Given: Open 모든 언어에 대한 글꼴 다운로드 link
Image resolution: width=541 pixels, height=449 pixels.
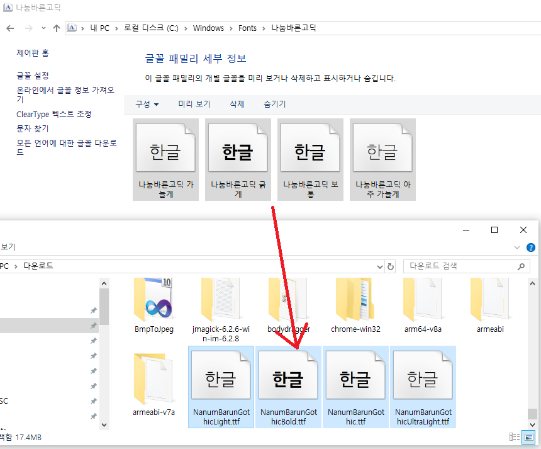Looking at the screenshot, I should tap(67, 147).
